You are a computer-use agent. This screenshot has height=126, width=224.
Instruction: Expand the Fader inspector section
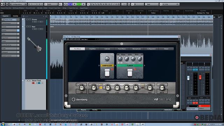pos(10,49)
